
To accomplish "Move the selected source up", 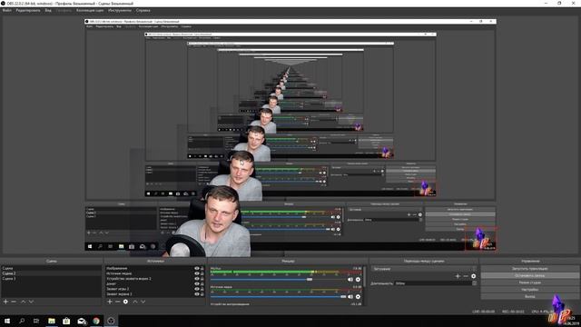I will click(x=135, y=302).
